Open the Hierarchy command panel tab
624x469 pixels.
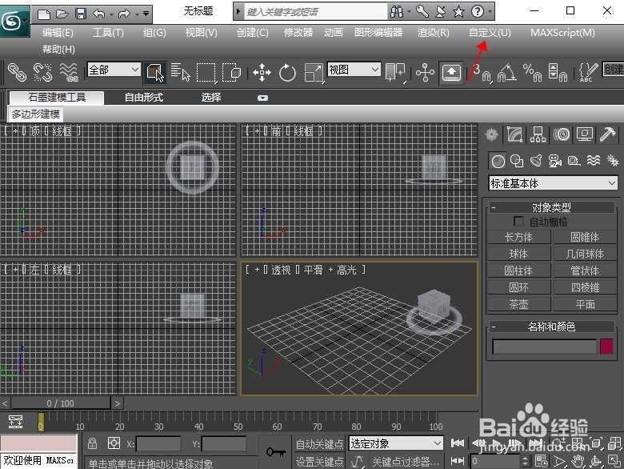(x=538, y=134)
